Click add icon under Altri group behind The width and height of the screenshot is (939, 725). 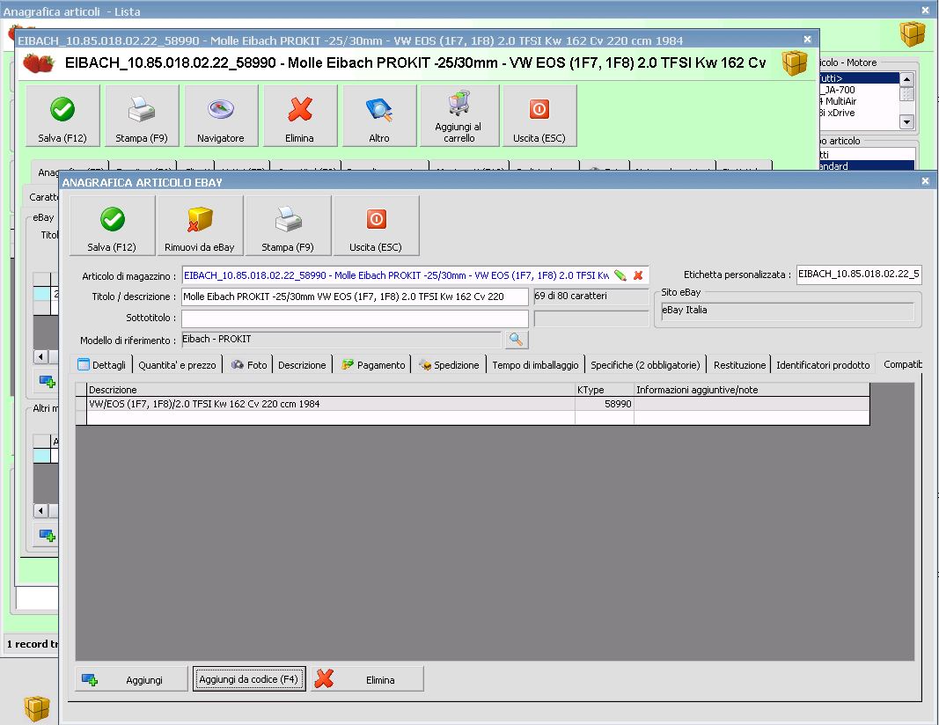[x=47, y=535]
